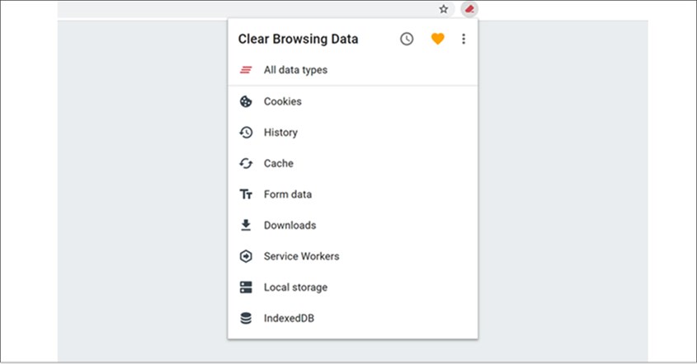Click the History clock-arrow icon
Screen dimensions: 697x364
[x=246, y=133]
